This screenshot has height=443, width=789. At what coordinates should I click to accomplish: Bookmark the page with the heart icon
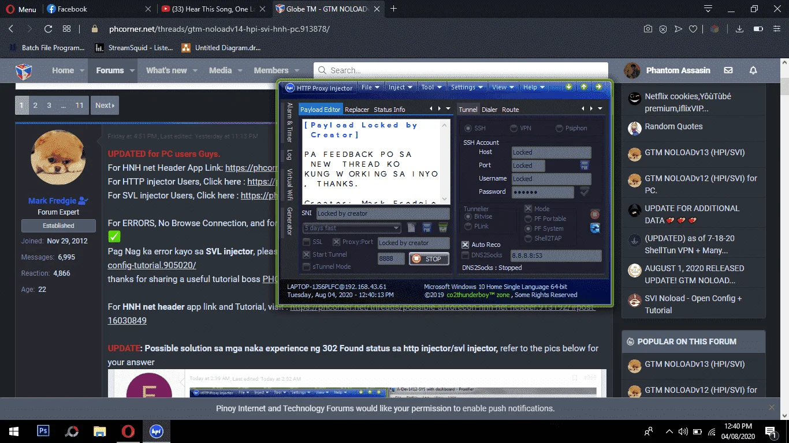(693, 29)
